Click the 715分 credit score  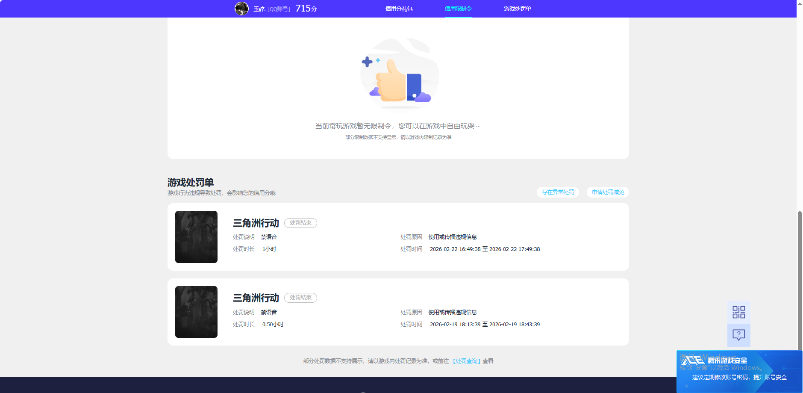point(306,9)
